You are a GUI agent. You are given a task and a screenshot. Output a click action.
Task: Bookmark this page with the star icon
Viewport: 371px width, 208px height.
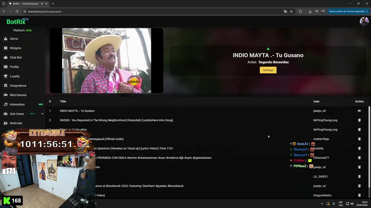[x=291, y=12]
